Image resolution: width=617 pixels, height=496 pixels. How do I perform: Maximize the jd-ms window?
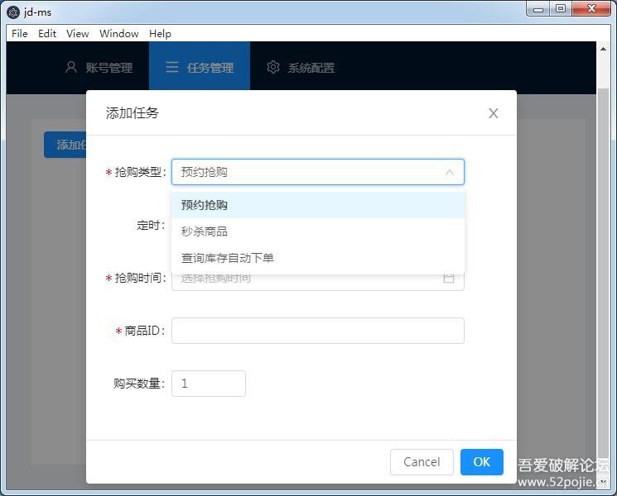(561, 8)
